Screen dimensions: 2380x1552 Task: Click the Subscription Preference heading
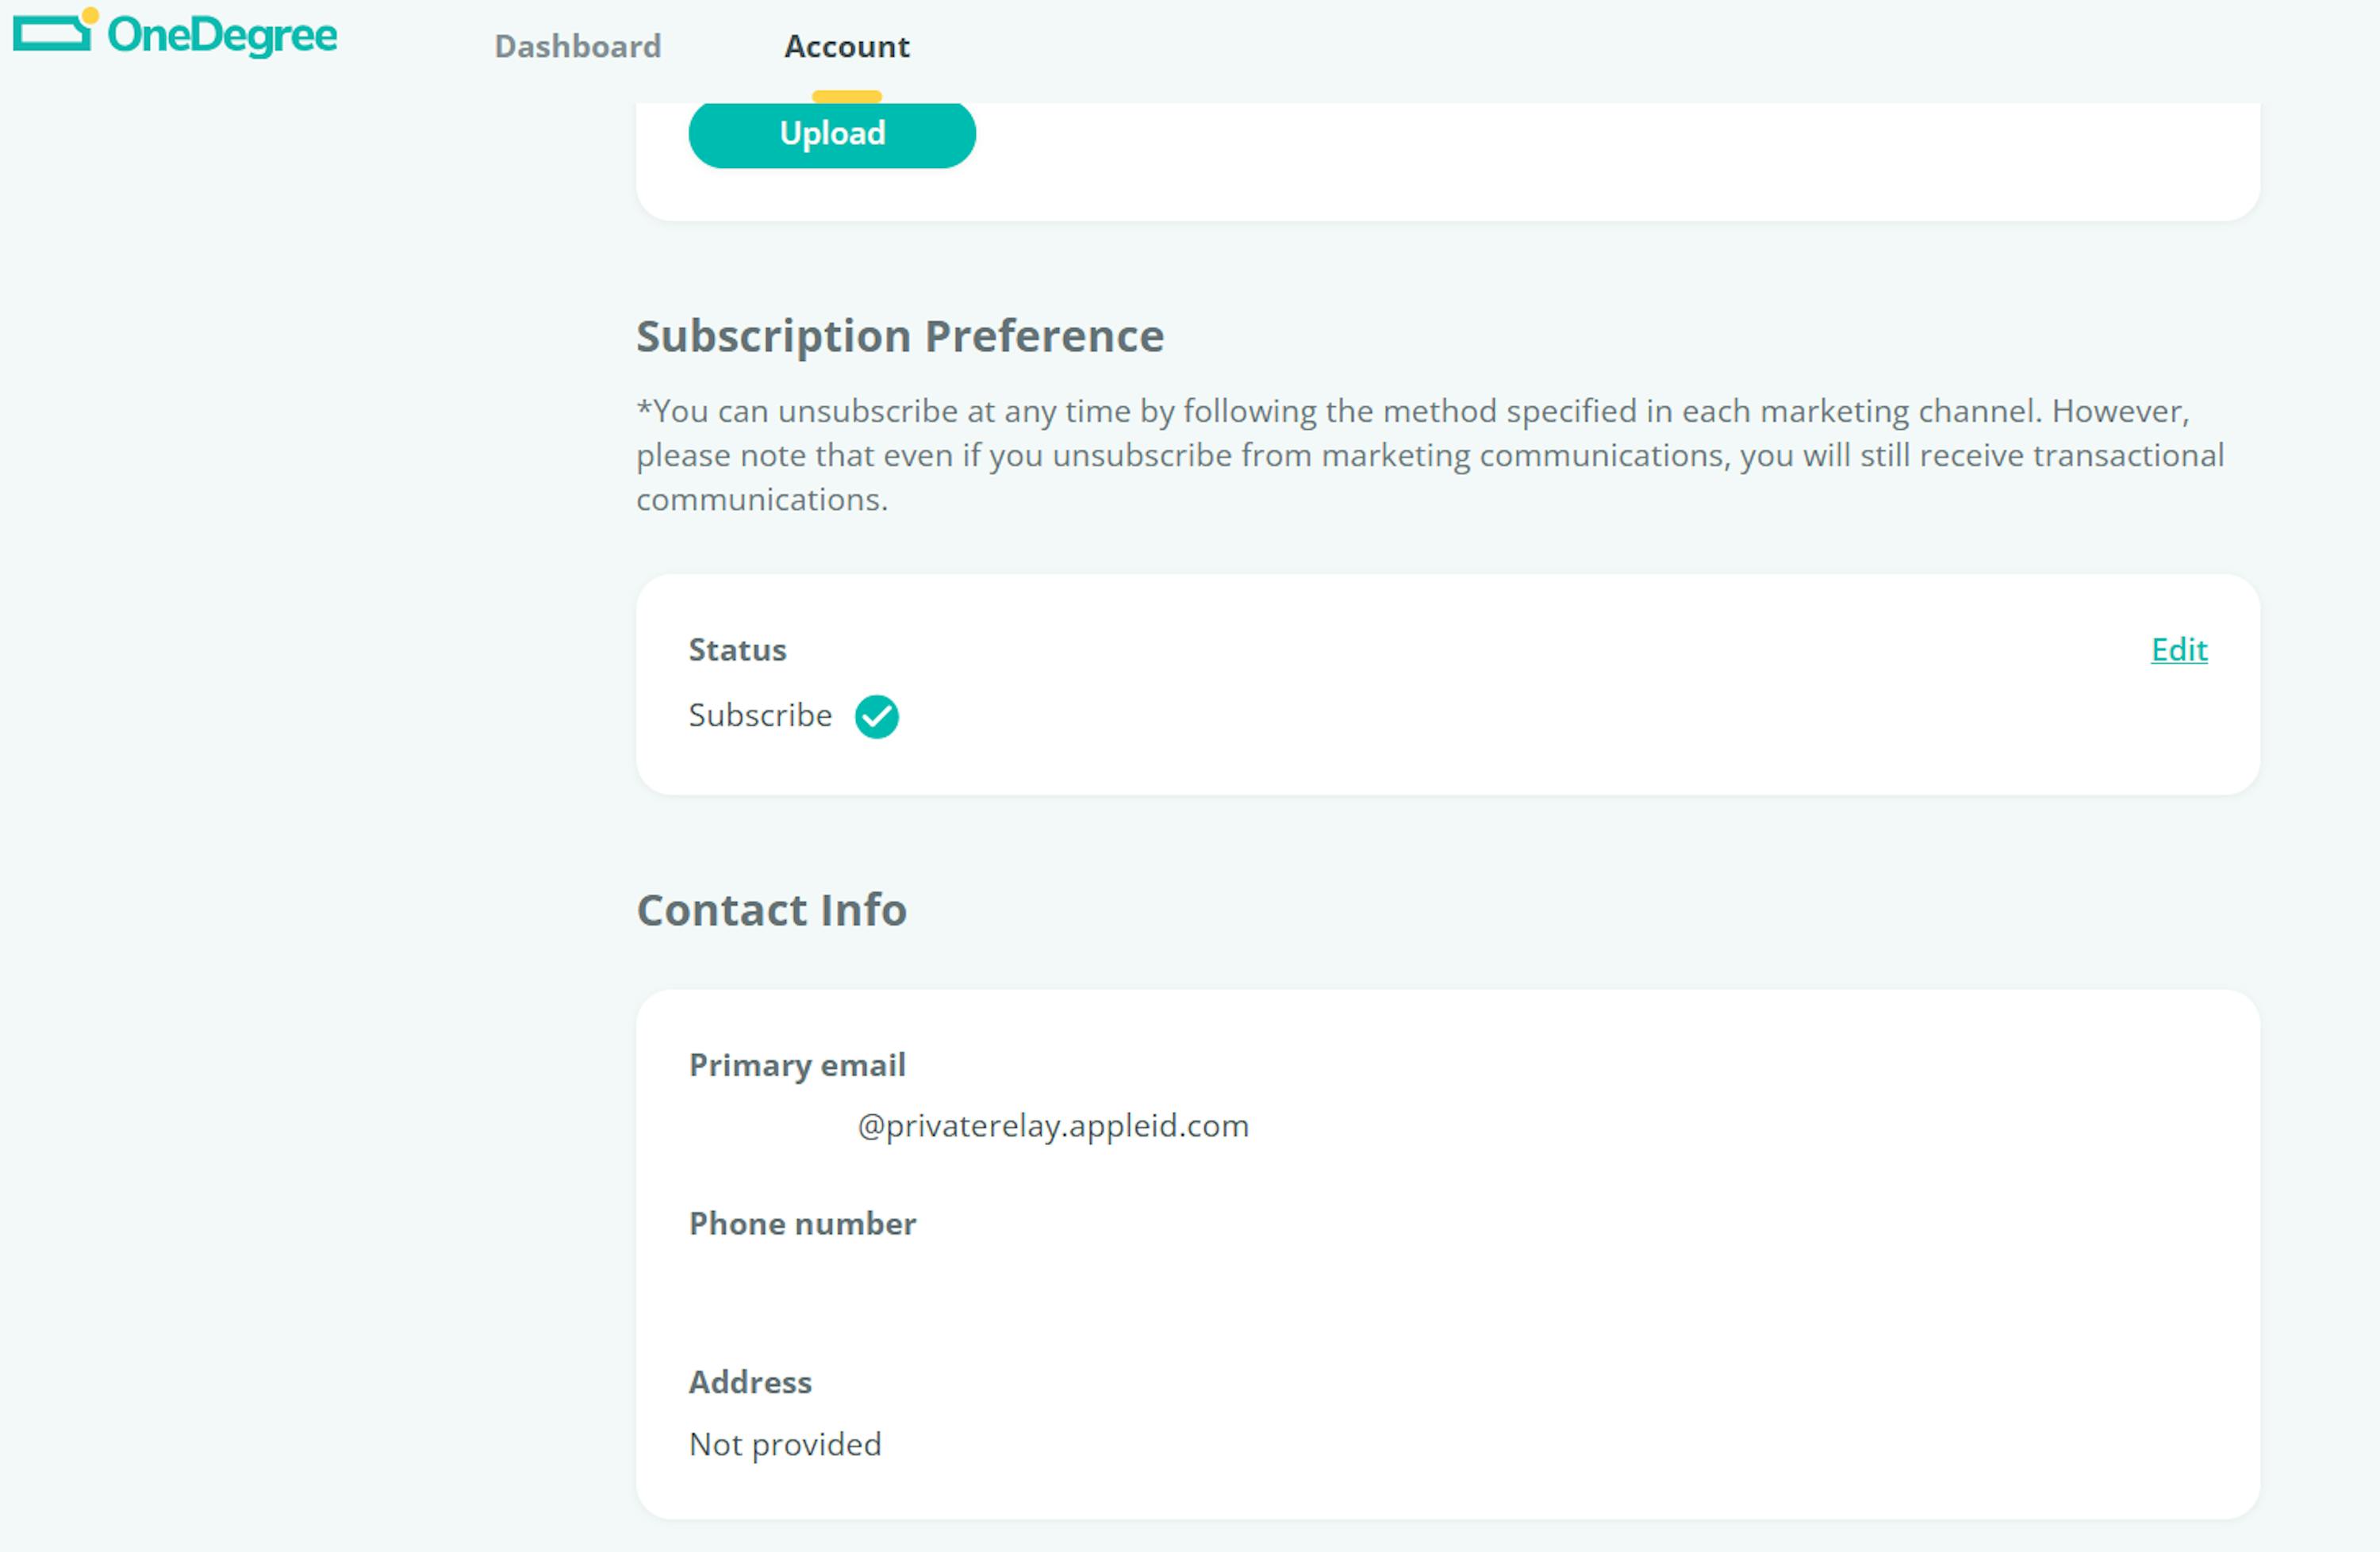click(x=900, y=335)
